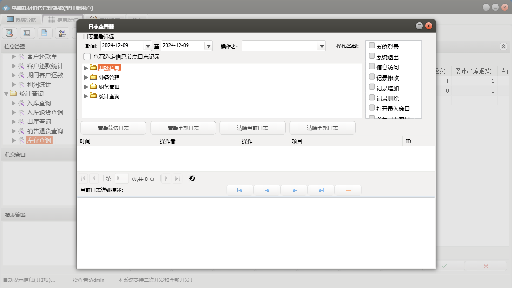Expand the 业务管理 tree node arrow

tap(86, 78)
